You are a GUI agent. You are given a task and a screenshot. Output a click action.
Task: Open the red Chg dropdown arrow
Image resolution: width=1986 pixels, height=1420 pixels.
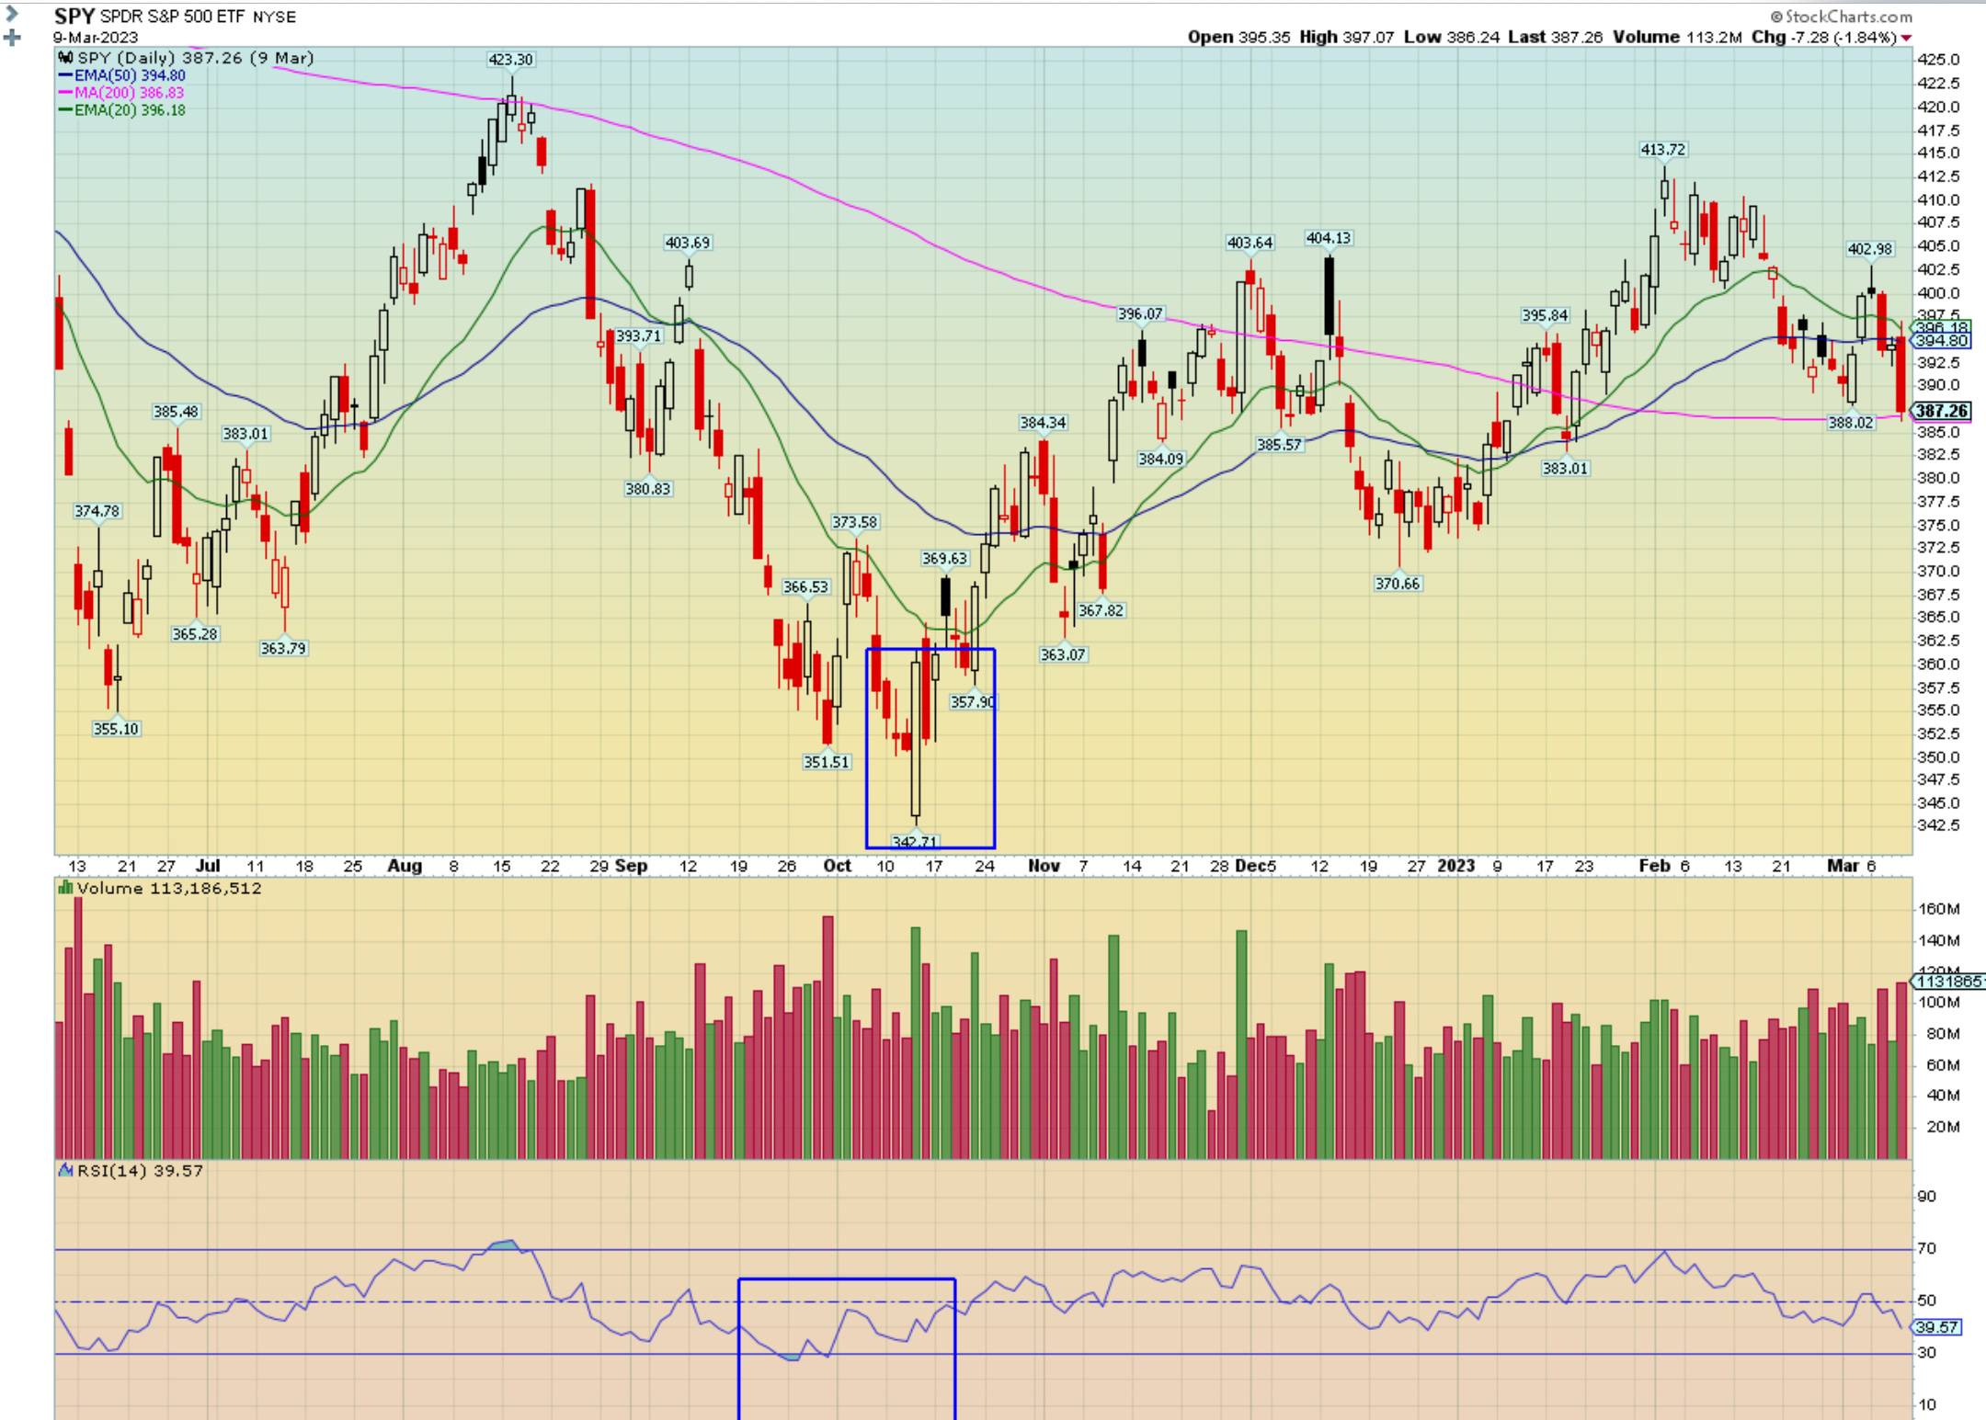click(x=1908, y=38)
